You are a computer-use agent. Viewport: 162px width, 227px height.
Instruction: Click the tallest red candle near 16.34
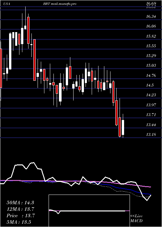29,30
